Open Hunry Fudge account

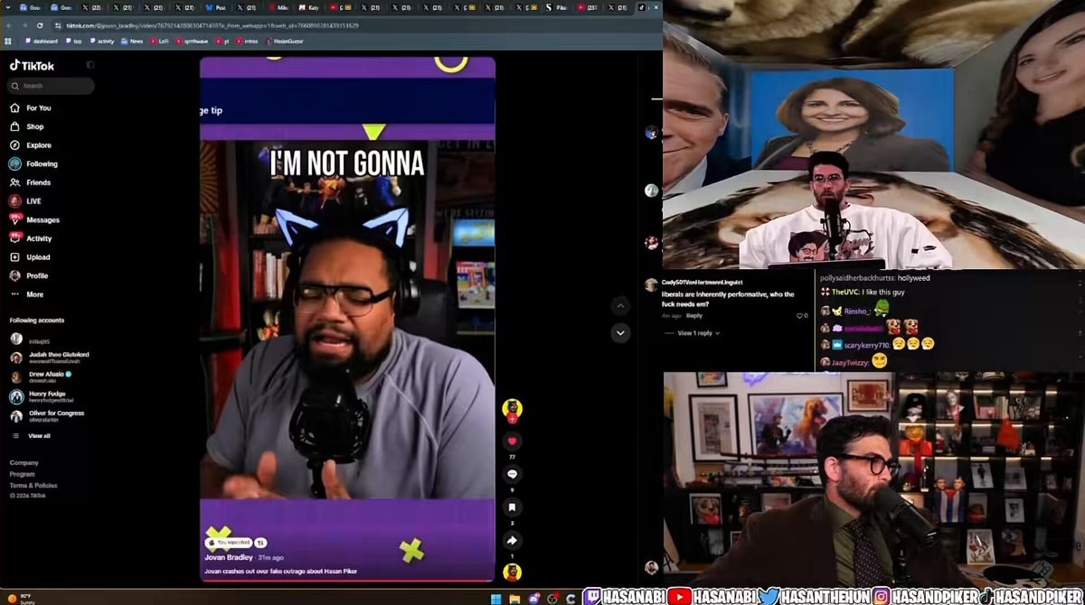point(40,396)
